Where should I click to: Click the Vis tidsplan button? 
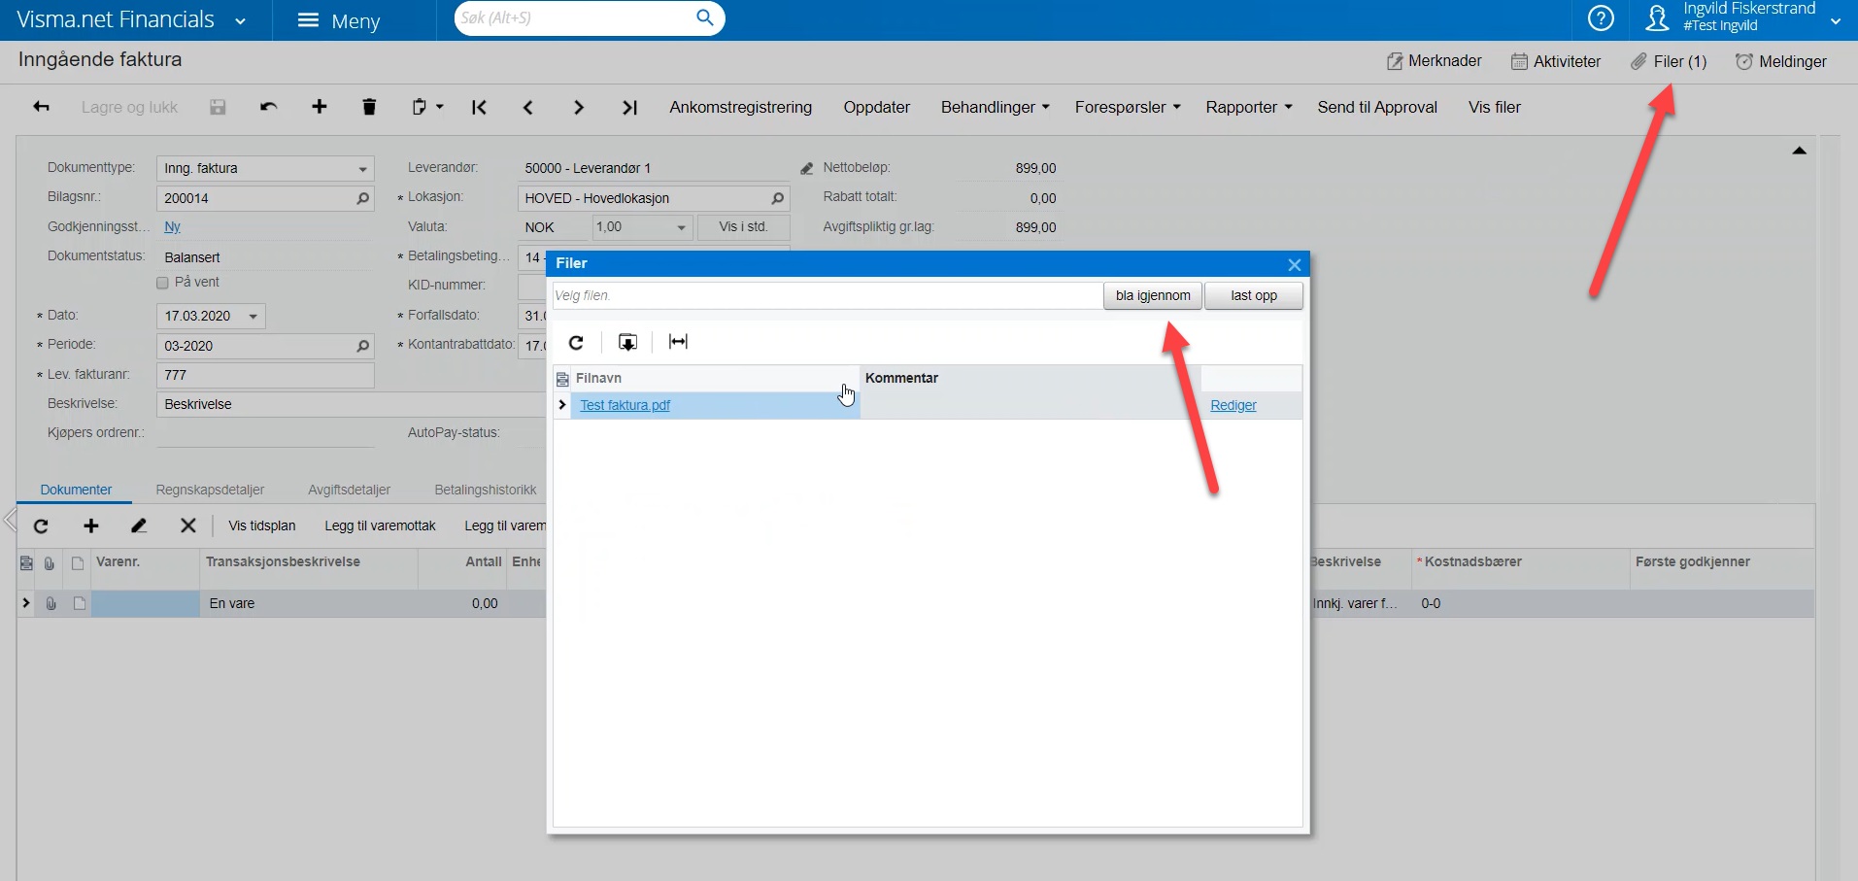[x=261, y=525]
